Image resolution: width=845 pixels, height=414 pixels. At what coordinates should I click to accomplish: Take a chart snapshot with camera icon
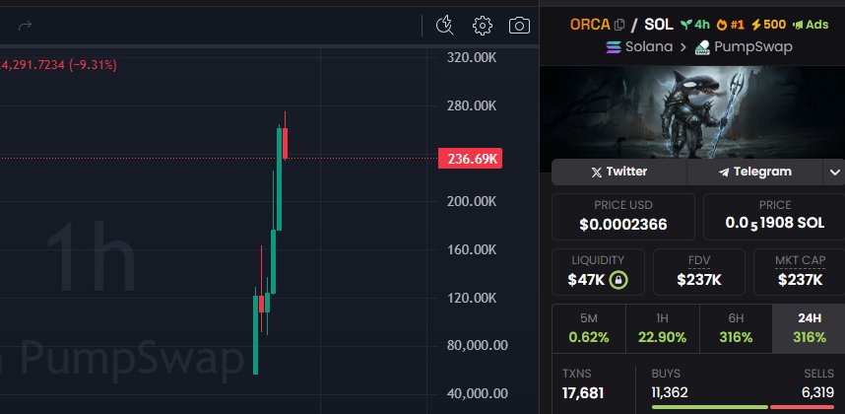(519, 26)
